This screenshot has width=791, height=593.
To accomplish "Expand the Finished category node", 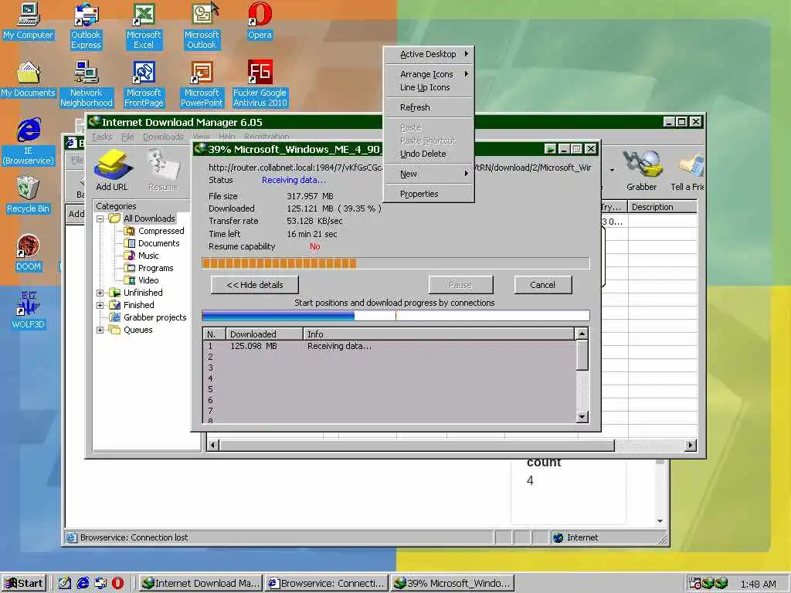I will tap(100, 305).
